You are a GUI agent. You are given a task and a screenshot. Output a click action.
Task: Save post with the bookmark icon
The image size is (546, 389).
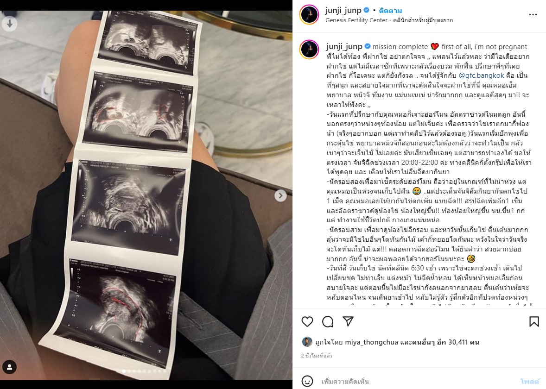coord(534,321)
